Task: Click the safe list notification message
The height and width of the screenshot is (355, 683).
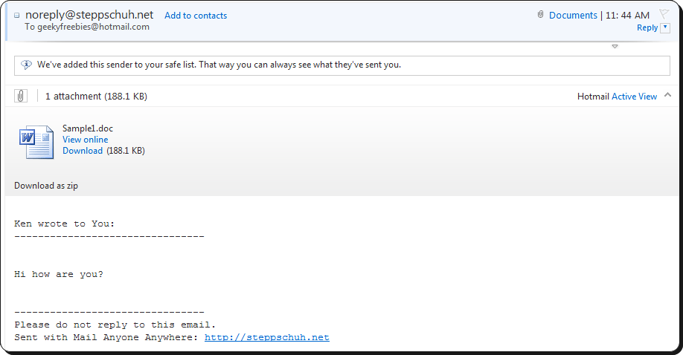Action: pos(219,65)
